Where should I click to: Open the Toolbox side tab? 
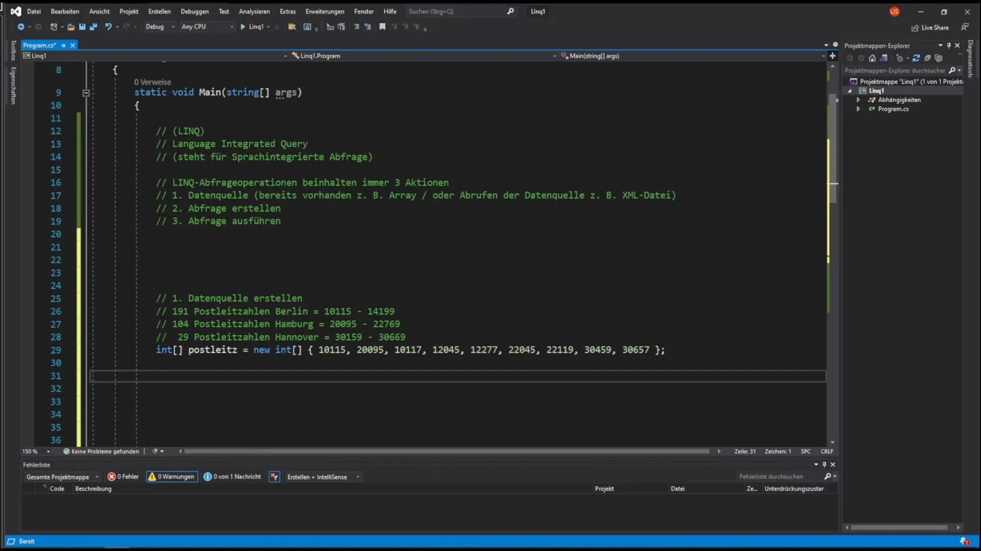[13, 51]
